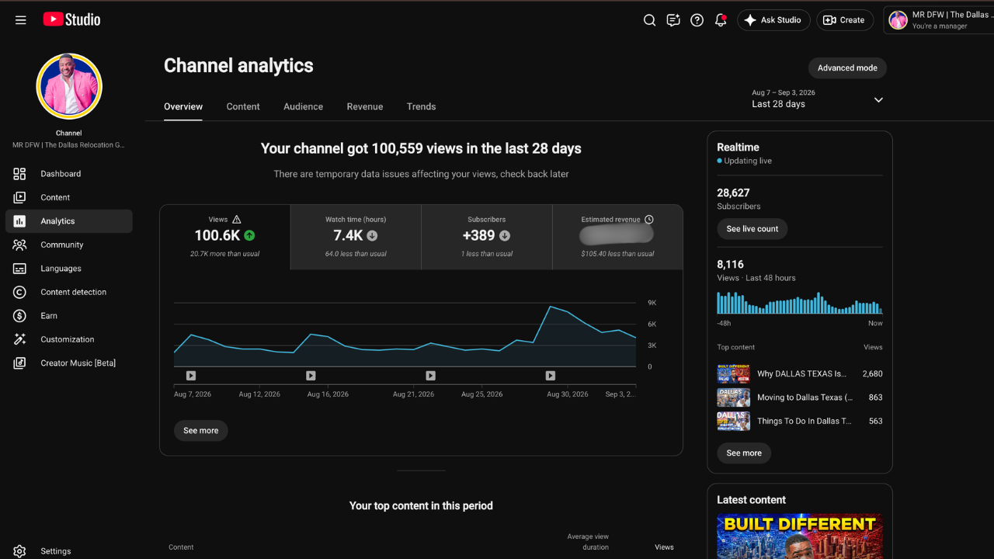Open the Analytics sidebar item
Image resolution: width=994 pixels, height=559 pixels.
point(69,221)
